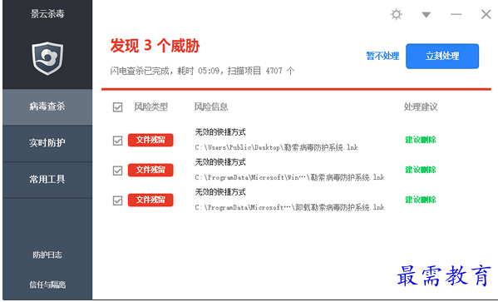Click the 风险类型 column header
The width and height of the screenshot is (498, 302).
coord(150,106)
